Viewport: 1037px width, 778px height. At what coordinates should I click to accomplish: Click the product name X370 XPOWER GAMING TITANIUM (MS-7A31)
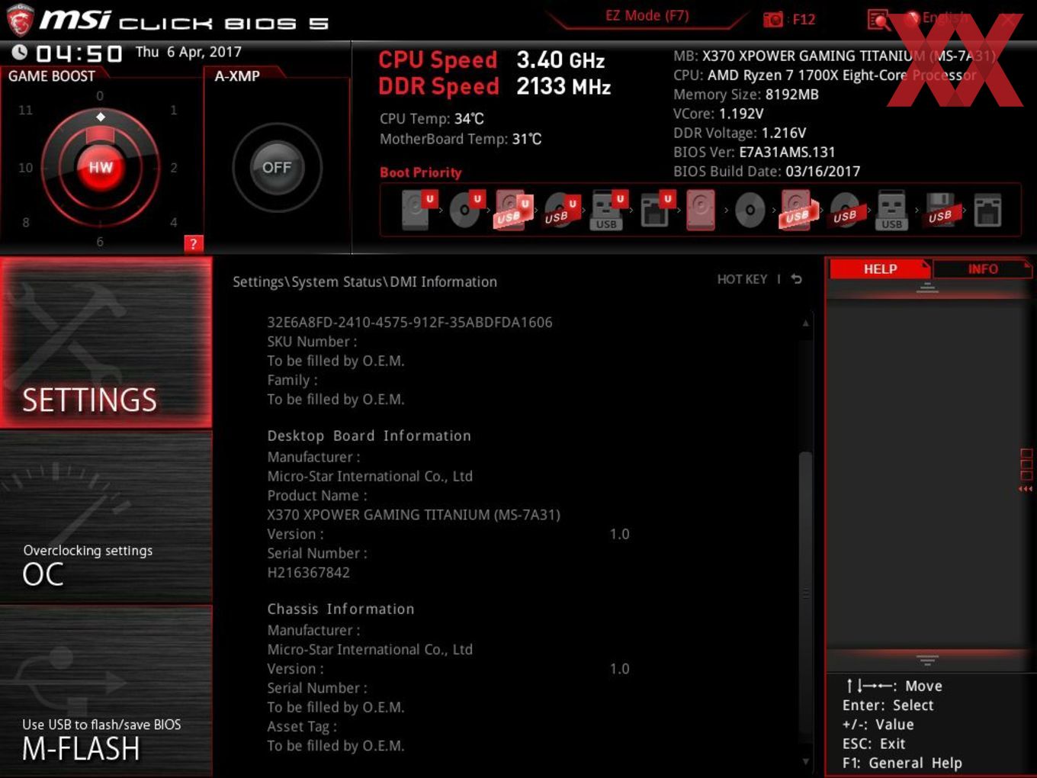pos(413,515)
